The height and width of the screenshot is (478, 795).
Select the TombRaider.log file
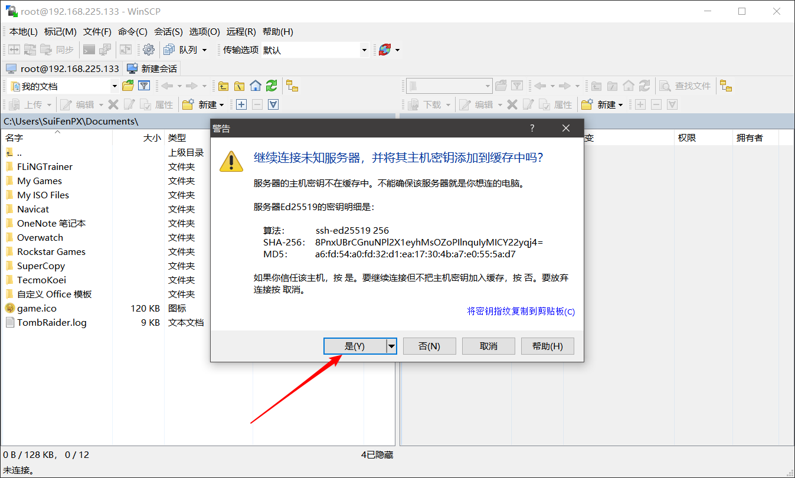[x=52, y=322]
